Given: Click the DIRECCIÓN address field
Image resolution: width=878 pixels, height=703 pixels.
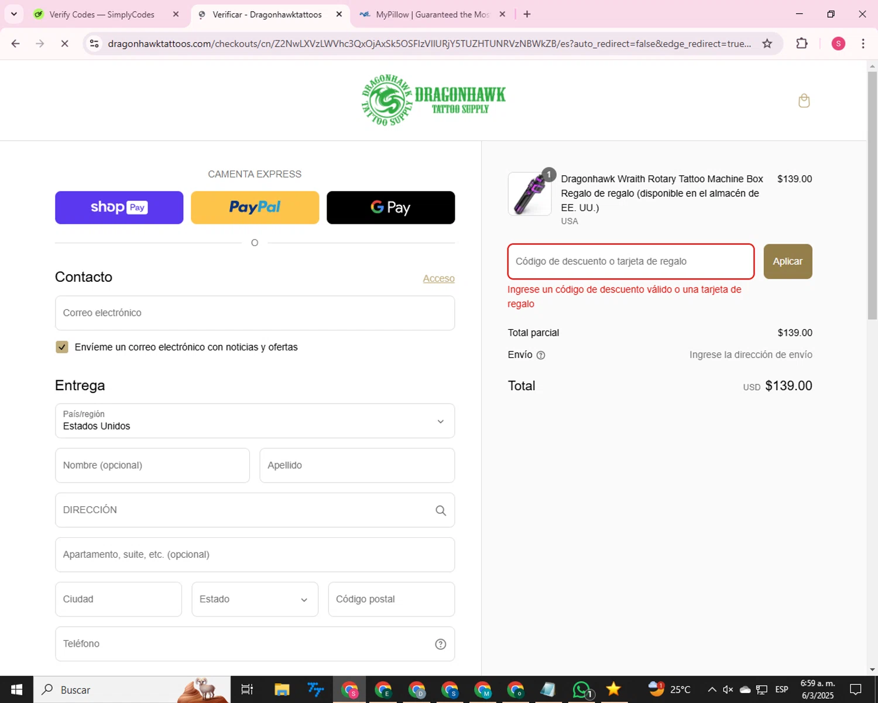Looking at the screenshot, I should (255, 510).
